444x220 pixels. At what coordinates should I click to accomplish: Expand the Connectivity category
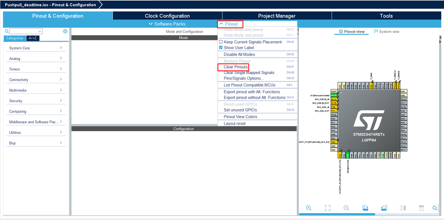point(36,80)
